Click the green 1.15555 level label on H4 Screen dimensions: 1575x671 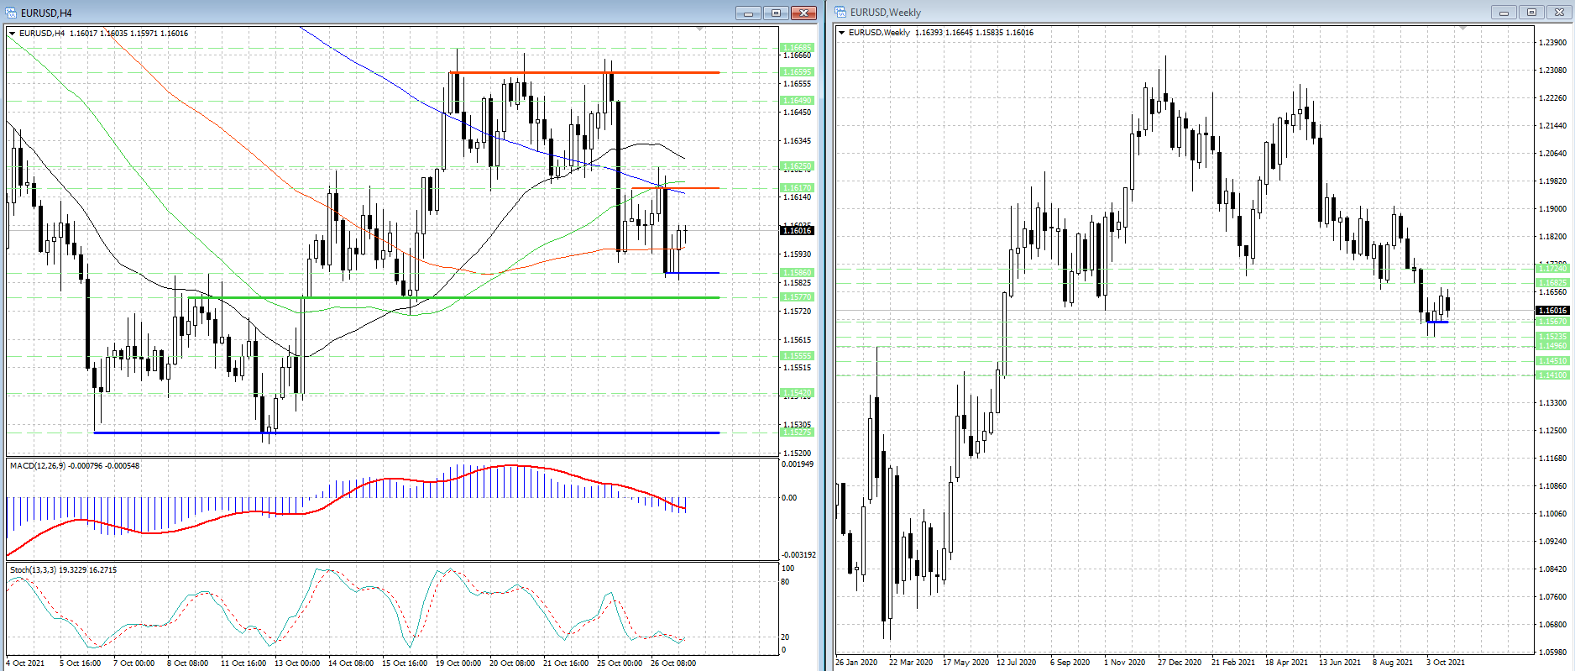click(797, 356)
